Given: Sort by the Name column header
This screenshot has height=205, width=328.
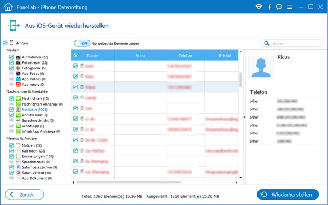Looking at the screenshot, I should click(x=93, y=55).
